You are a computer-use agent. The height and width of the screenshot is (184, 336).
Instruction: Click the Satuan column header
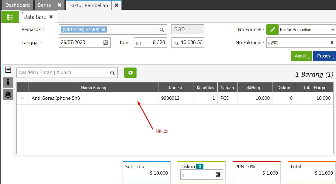(x=227, y=88)
